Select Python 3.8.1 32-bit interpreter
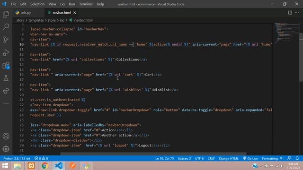The image size is (303, 170). tap(17, 159)
